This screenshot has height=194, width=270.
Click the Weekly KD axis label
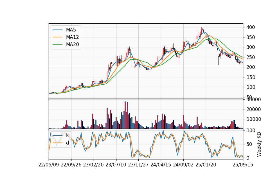[x=259, y=144]
